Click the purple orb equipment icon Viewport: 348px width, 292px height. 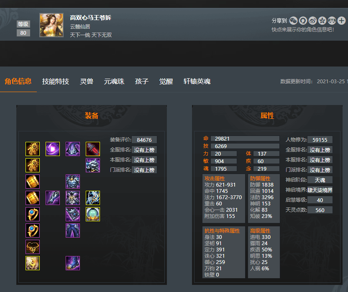click(x=53, y=149)
